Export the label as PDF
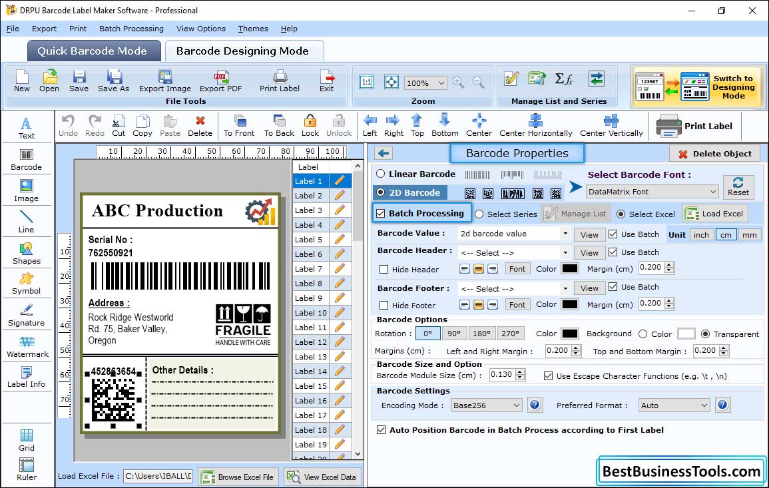Viewport: 769px width, 488px height. point(220,81)
